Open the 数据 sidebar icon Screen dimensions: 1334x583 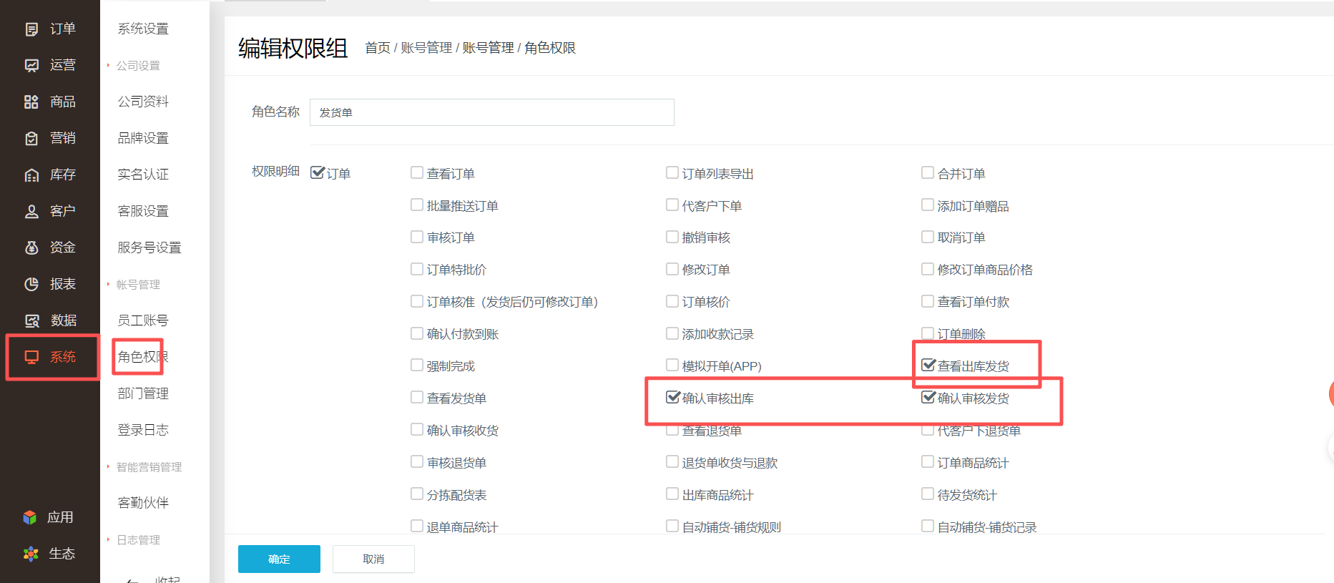tap(31, 321)
